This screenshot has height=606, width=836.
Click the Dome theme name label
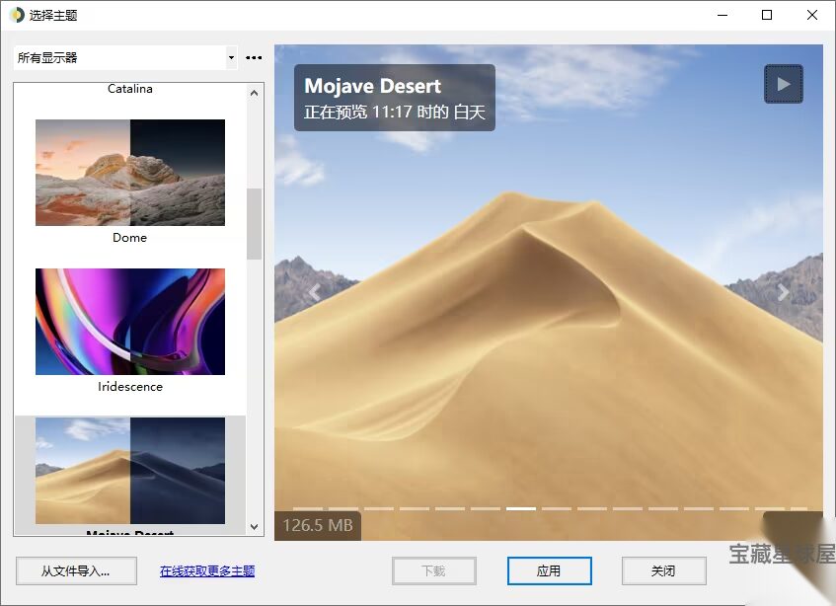(x=129, y=238)
